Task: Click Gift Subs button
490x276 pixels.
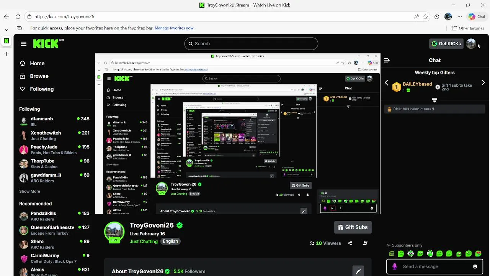Action: (353, 227)
